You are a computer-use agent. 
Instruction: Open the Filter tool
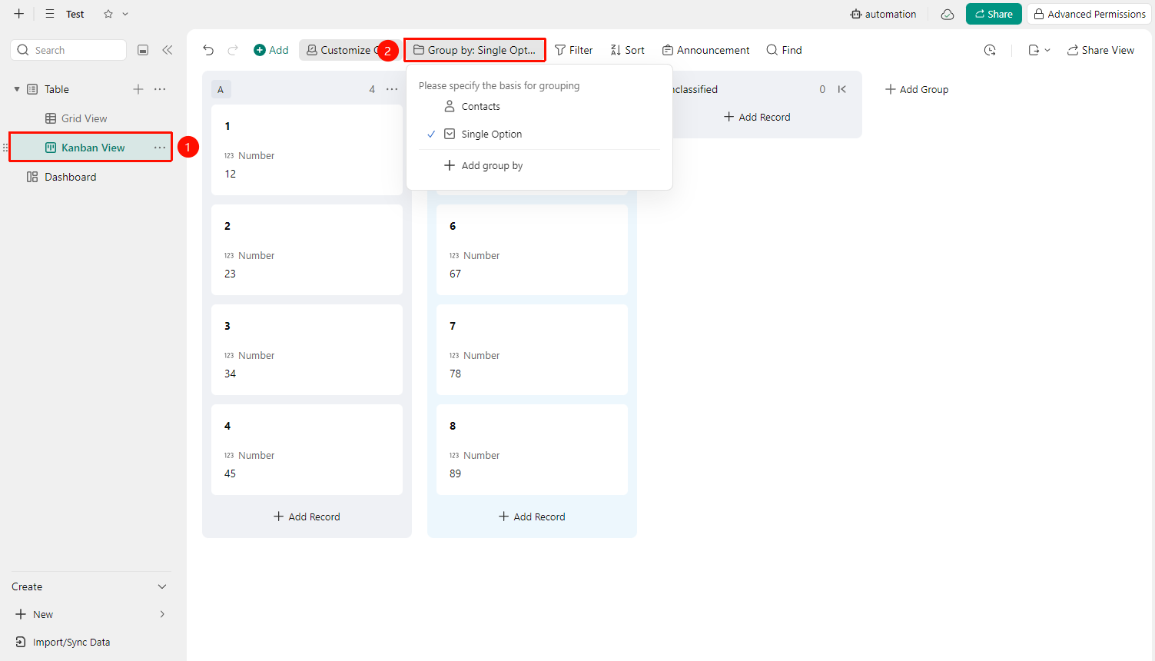point(574,50)
